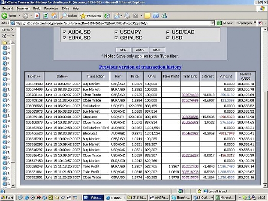Viewport: 268px width, 201px height.
Task: Open the Koppelingen links toolbar
Action: click(x=244, y=23)
